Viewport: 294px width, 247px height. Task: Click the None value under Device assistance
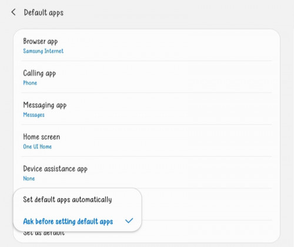click(29, 178)
